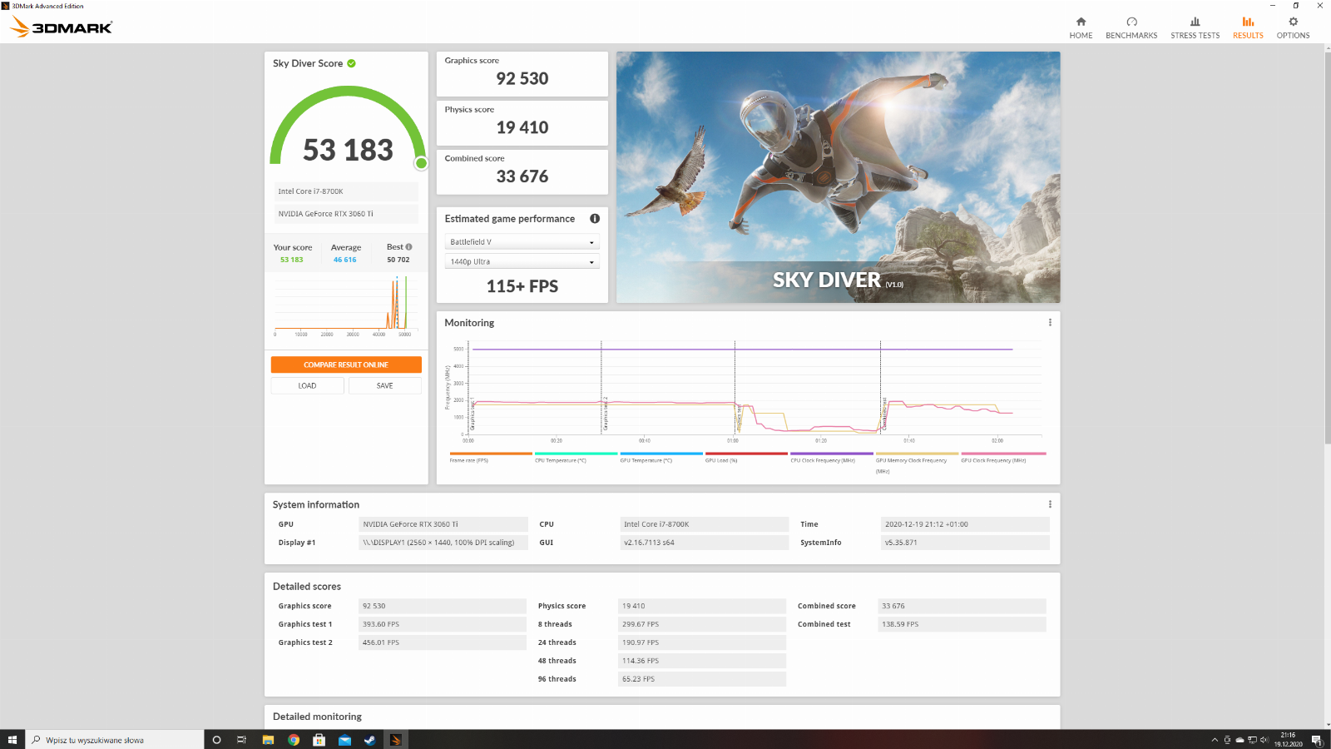Image resolution: width=1331 pixels, height=749 pixels.
Task: Open the Home tab
Action: tap(1081, 27)
